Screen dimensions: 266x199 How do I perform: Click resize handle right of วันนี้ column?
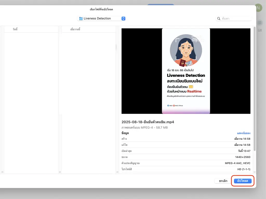click(x=60, y=172)
